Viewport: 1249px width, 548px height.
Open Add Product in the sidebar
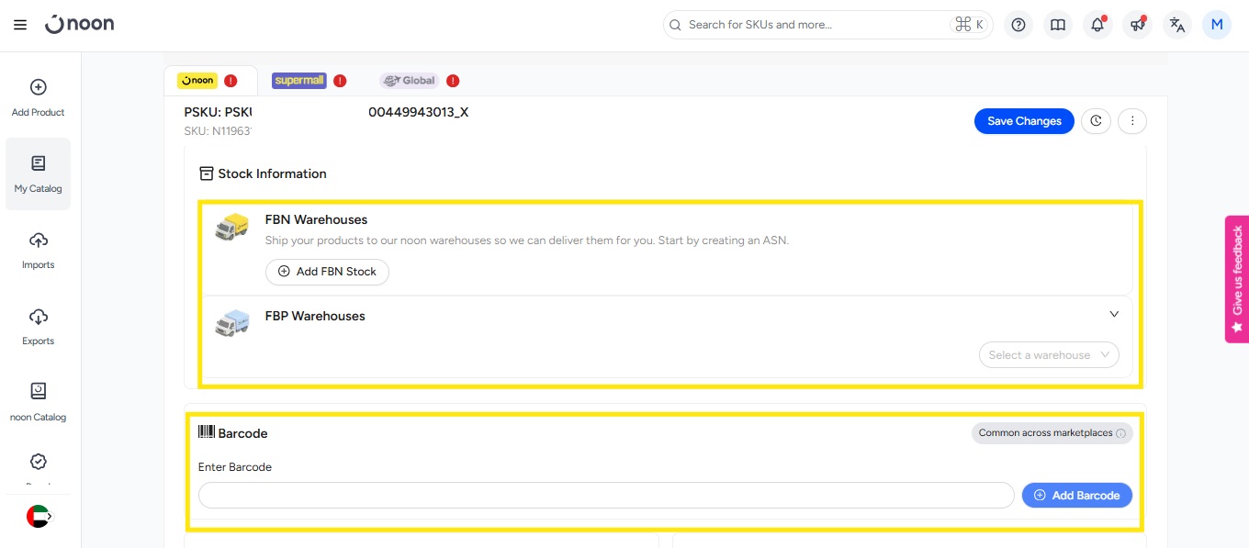tap(38, 98)
